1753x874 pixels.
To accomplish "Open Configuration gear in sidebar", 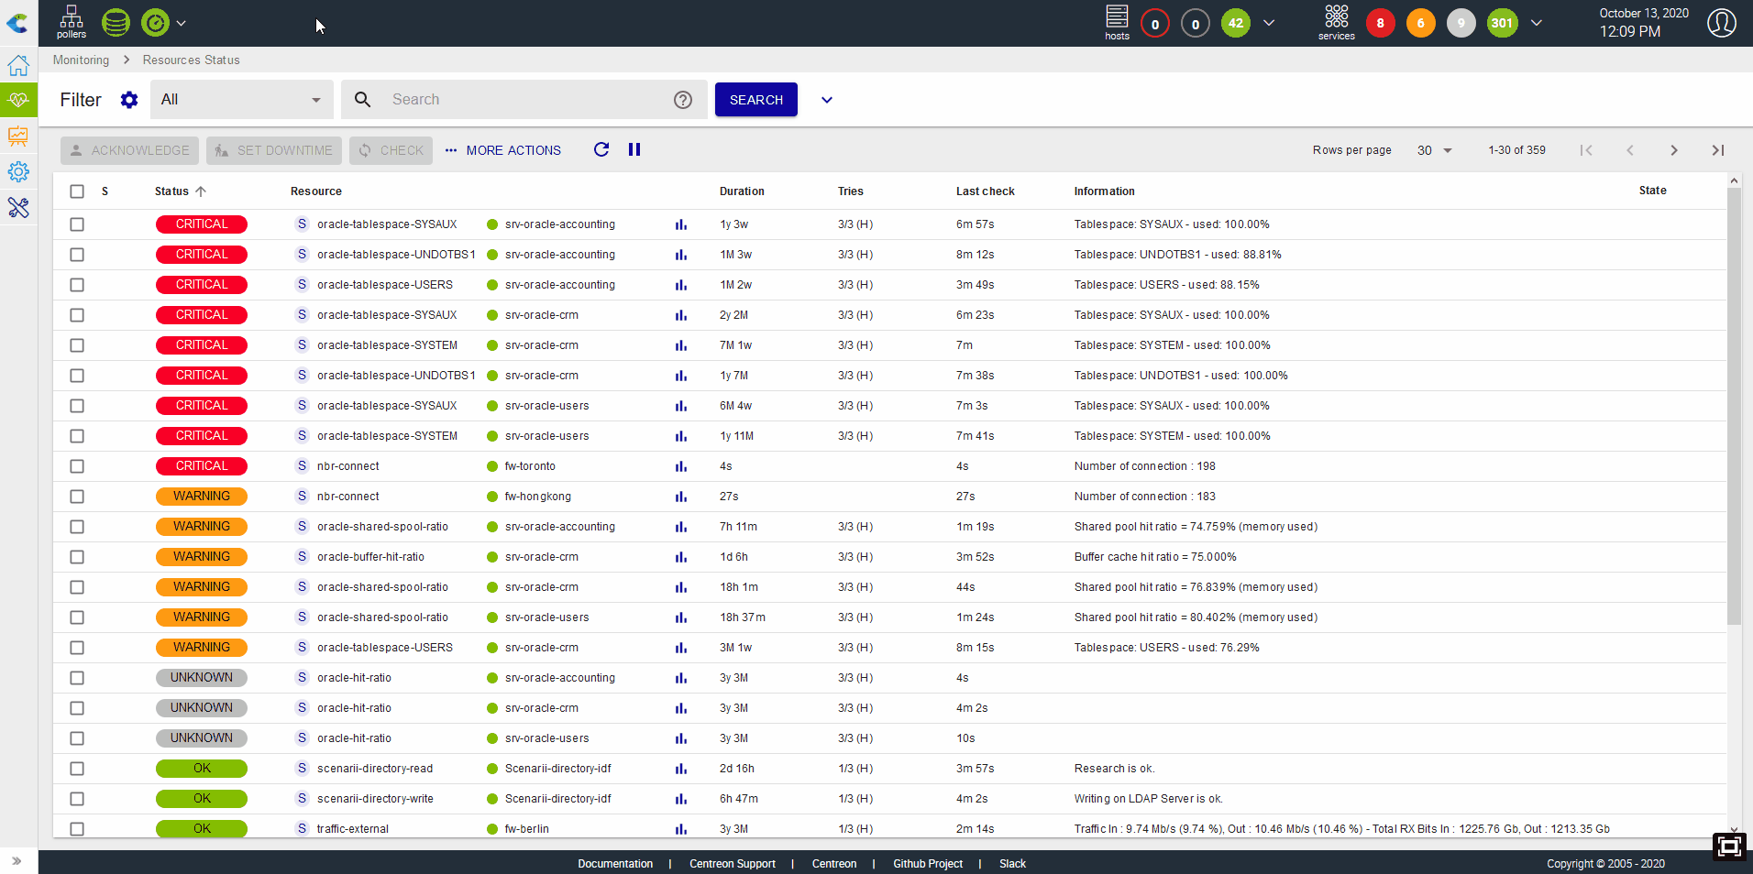I will click(x=18, y=171).
